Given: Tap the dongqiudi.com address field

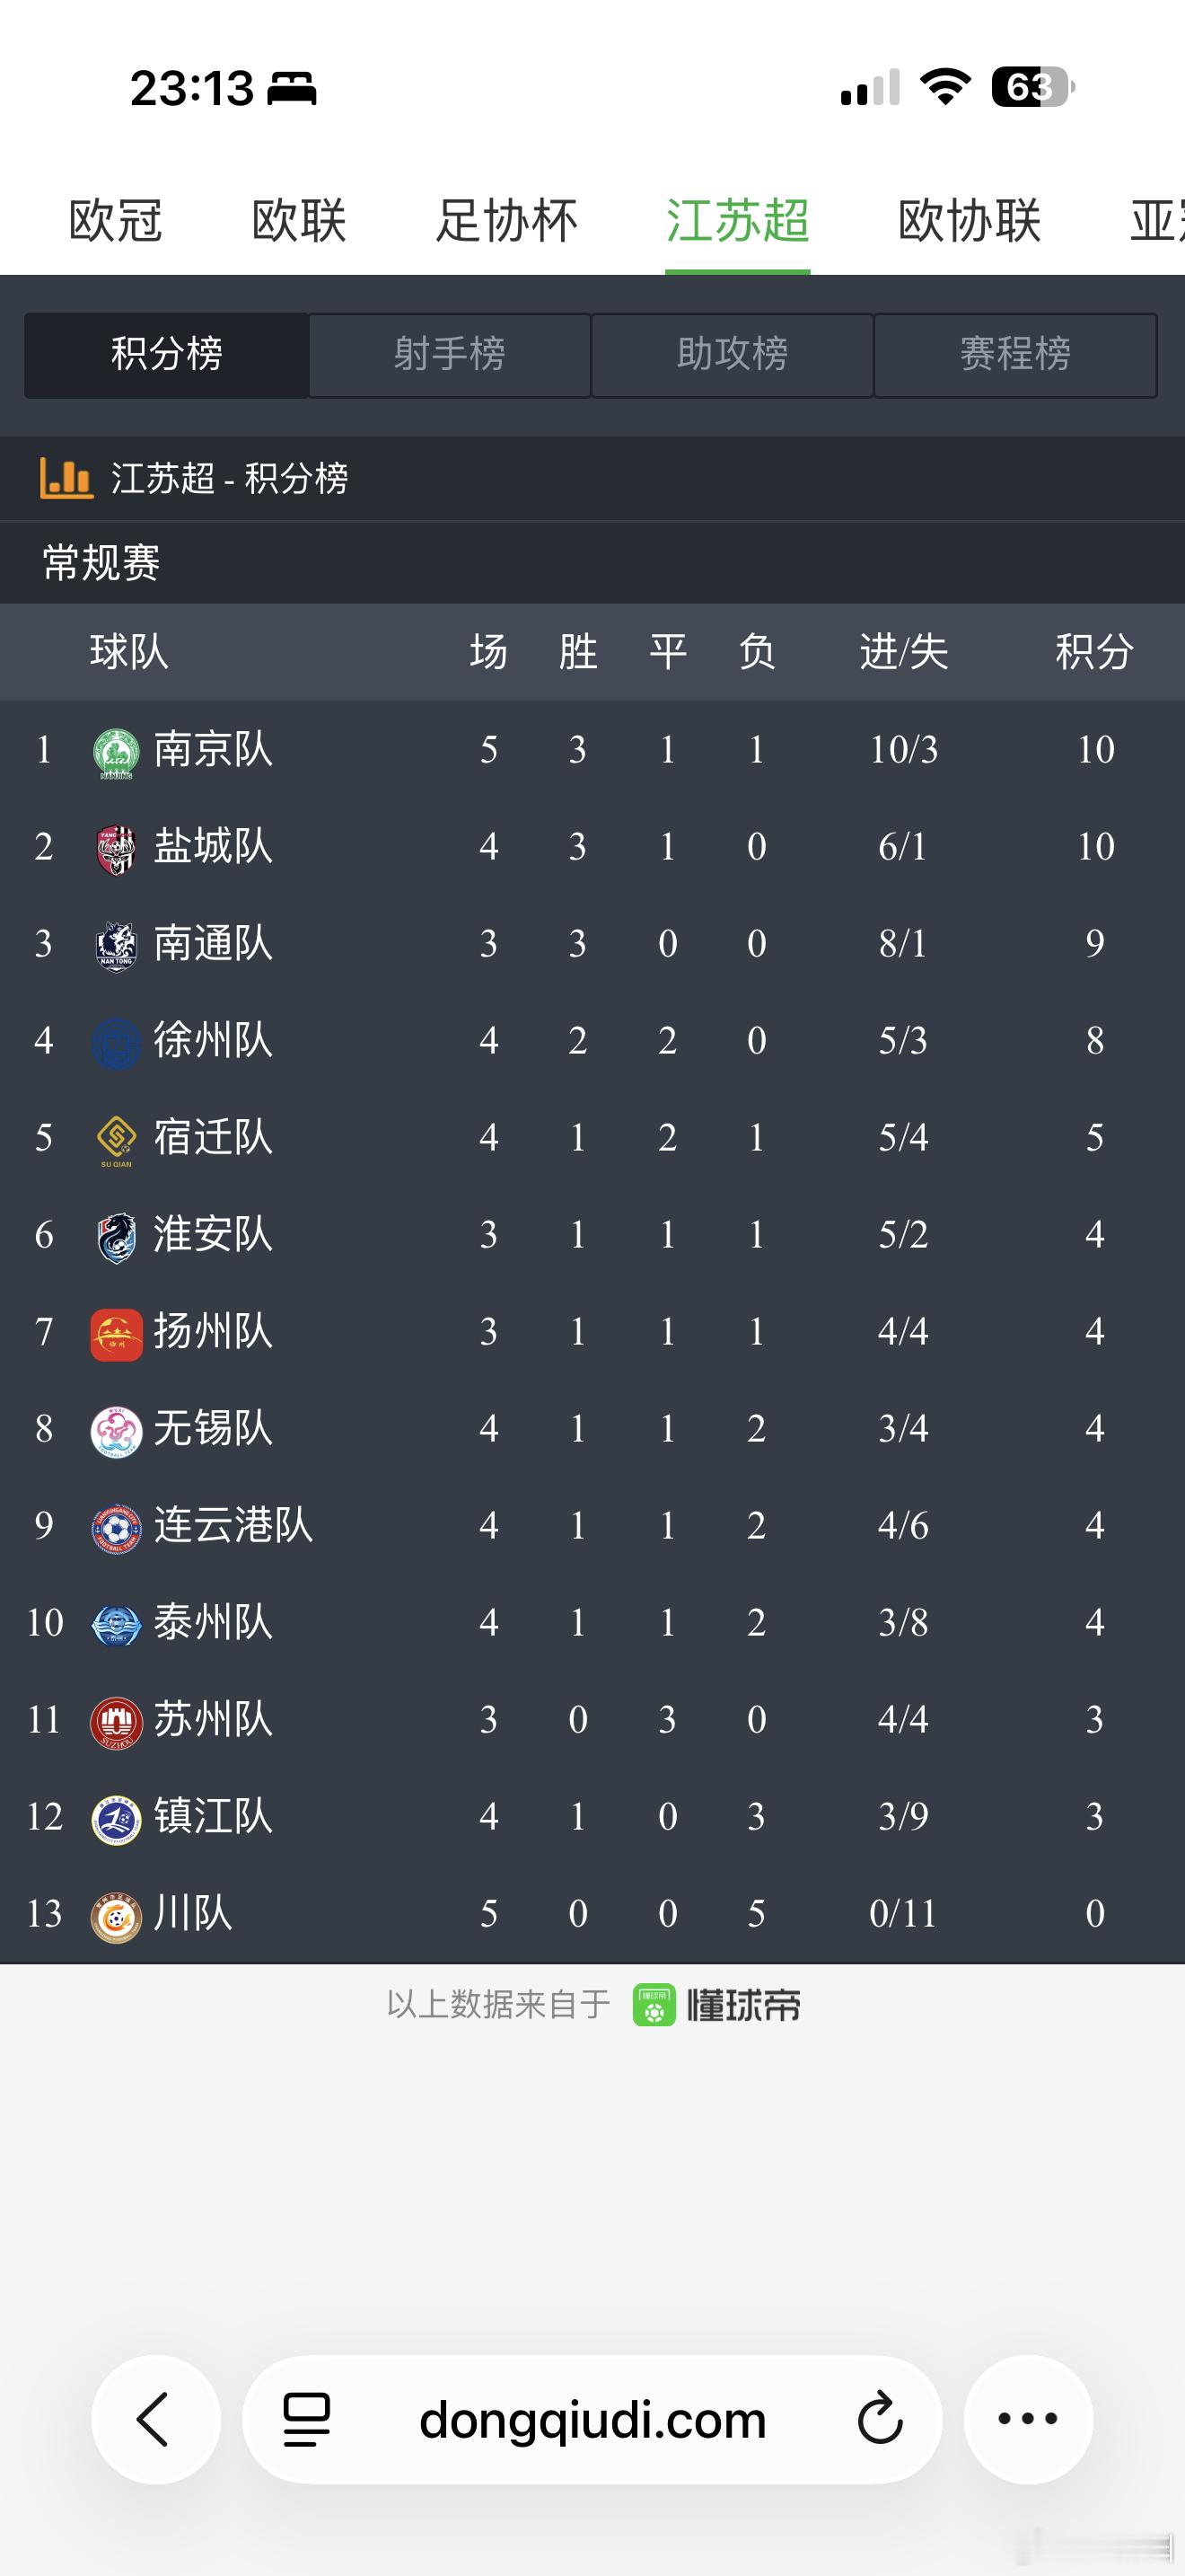Looking at the screenshot, I should 592,2419.
